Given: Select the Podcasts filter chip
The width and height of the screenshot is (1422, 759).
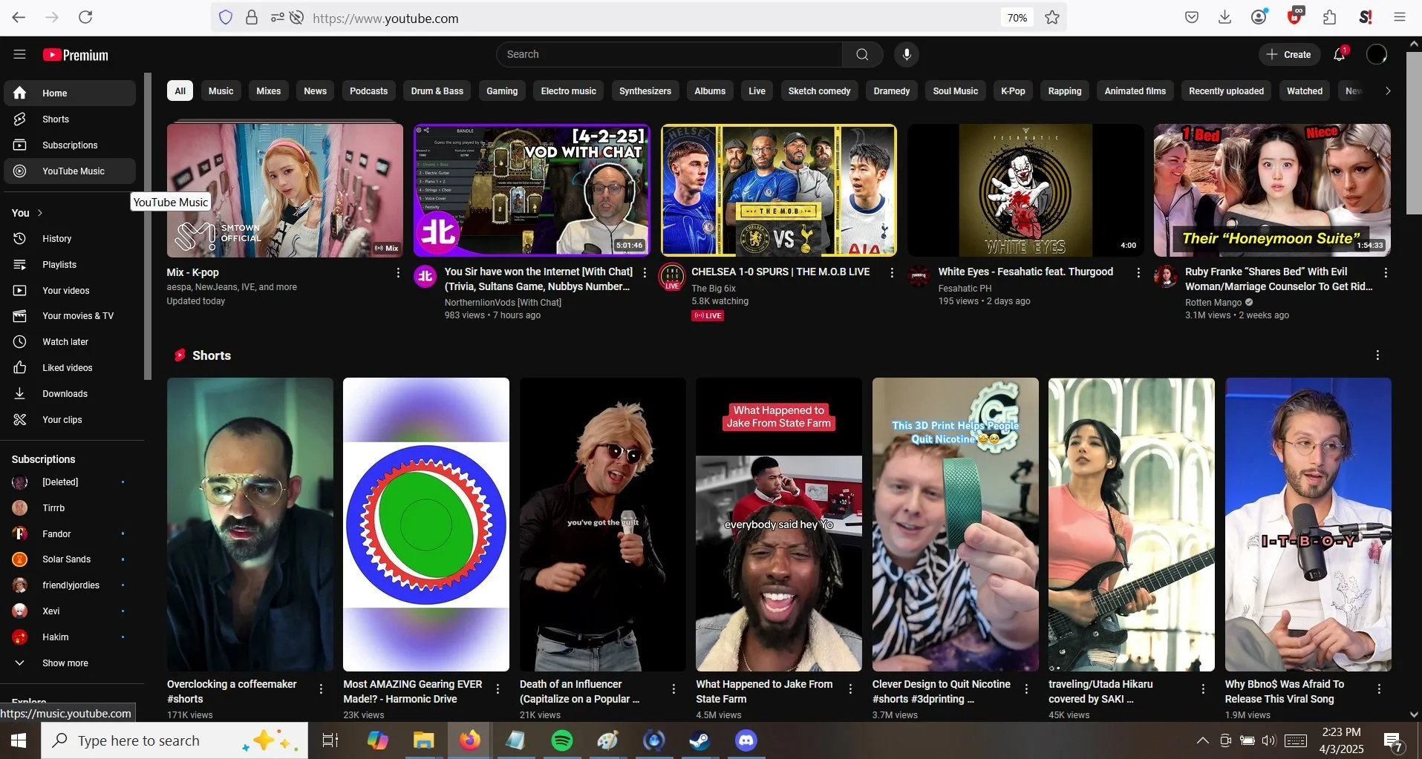Looking at the screenshot, I should pyautogui.click(x=368, y=91).
